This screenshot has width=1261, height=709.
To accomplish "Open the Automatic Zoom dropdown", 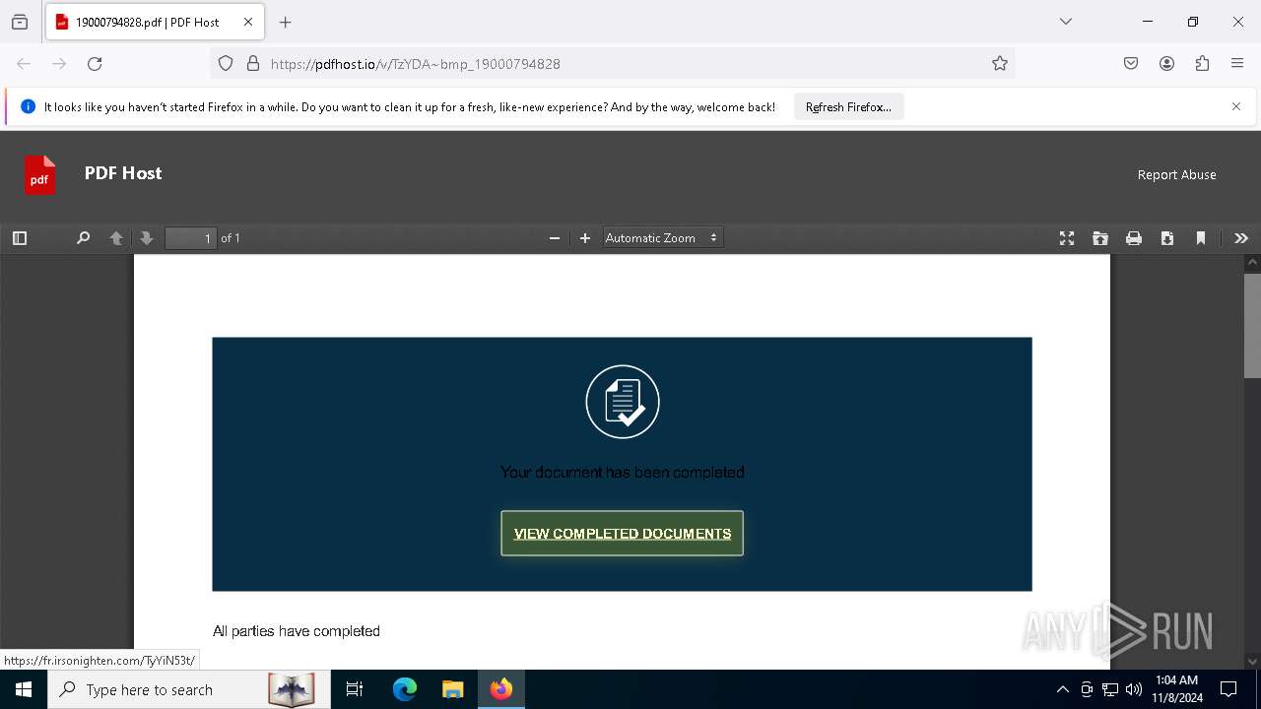I will click(x=662, y=238).
